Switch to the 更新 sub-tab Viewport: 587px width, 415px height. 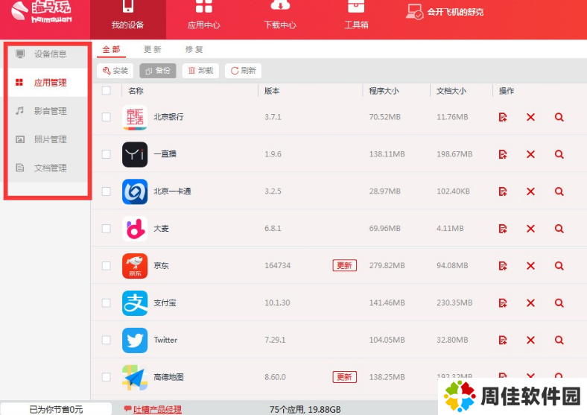pos(153,49)
